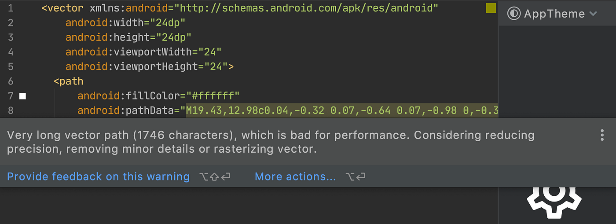
Task: Click line number 8 in the gutter
Action: (x=11, y=110)
